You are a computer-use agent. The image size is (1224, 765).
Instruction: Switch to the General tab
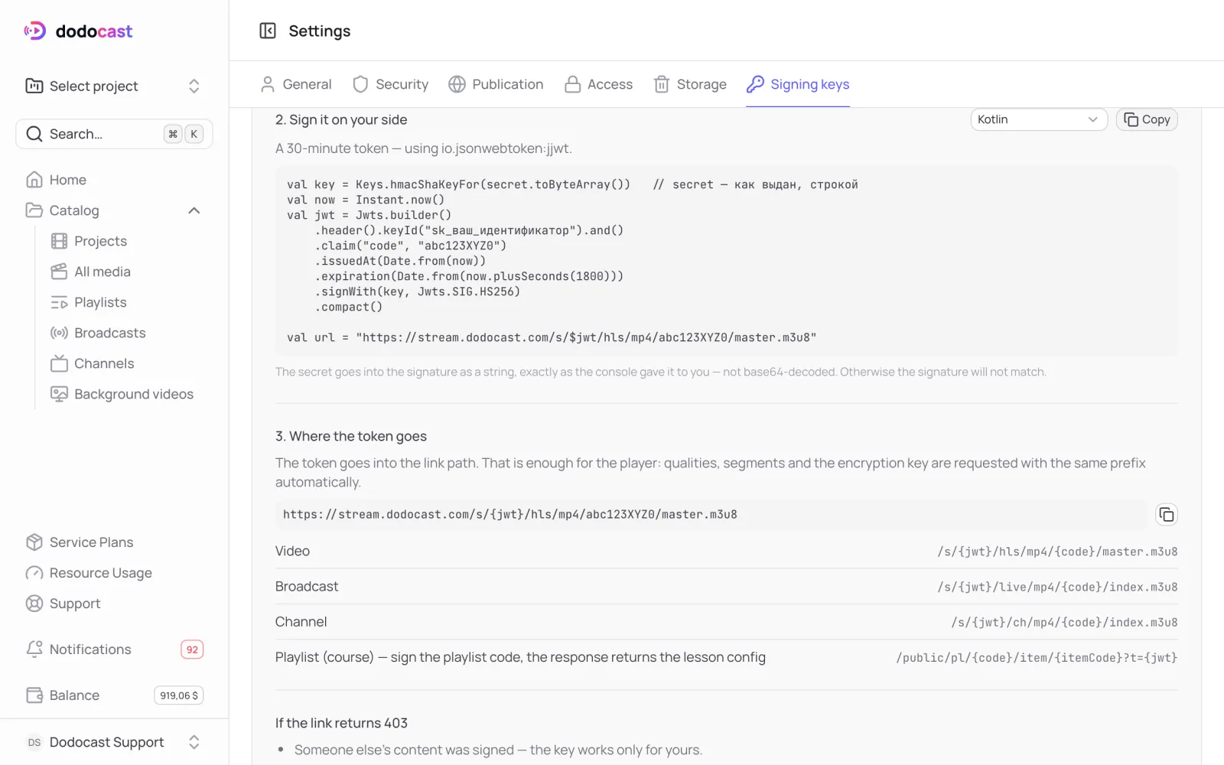click(296, 84)
